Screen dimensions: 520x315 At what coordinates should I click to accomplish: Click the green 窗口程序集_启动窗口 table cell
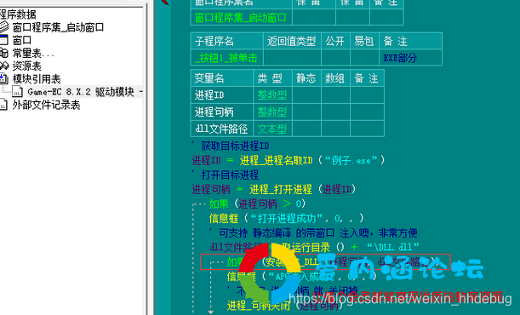click(241, 17)
